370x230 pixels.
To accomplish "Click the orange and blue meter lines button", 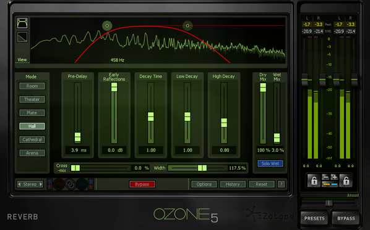I will [x=330, y=184].
